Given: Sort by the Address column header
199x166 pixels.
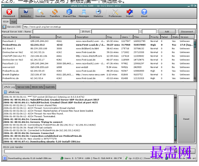Looking at the screenshot, I should [x=43, y=37].
